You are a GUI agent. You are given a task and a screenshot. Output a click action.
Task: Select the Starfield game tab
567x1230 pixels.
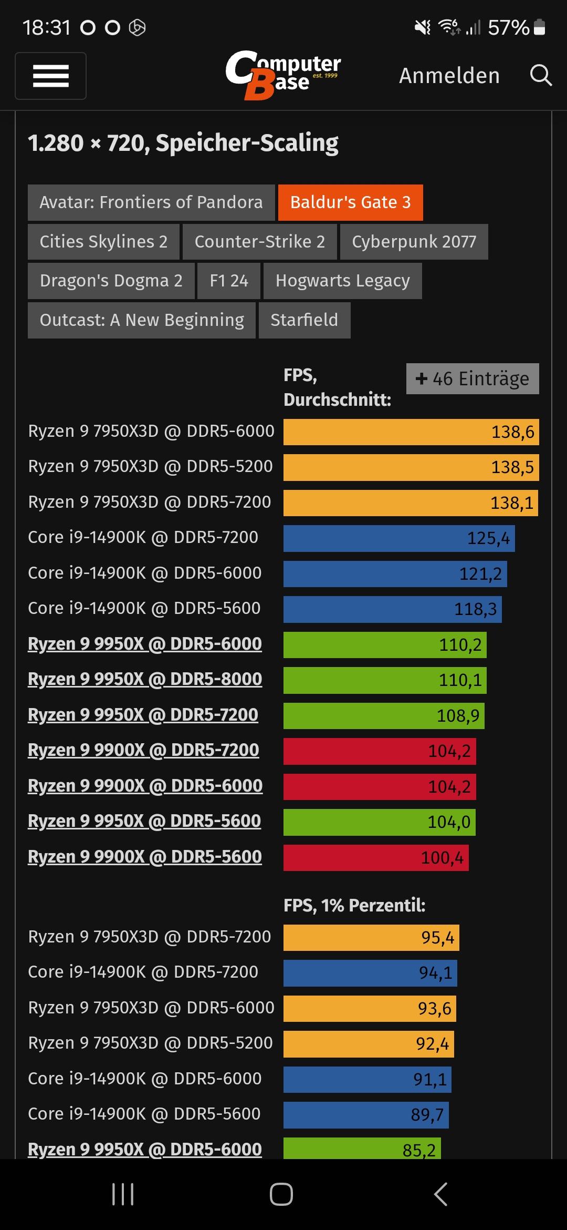304,320
